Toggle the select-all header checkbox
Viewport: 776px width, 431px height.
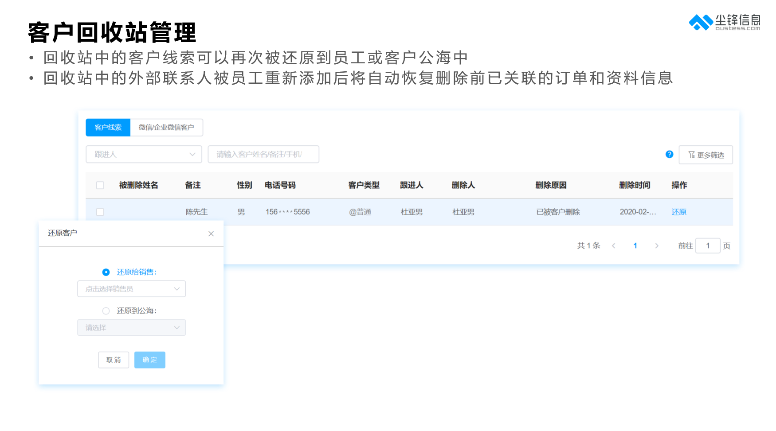pos(100,185)
